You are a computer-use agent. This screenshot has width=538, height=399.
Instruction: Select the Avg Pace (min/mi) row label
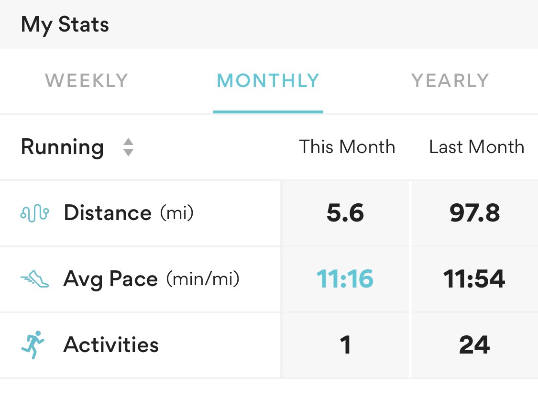[x=151, y=279]
